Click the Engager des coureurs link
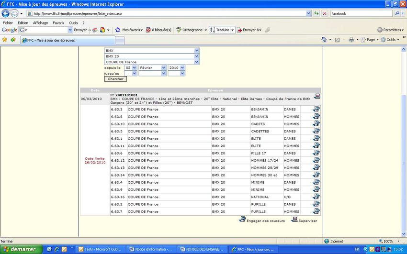The width and height of the screenshot is (407, 254). (265, 221)
